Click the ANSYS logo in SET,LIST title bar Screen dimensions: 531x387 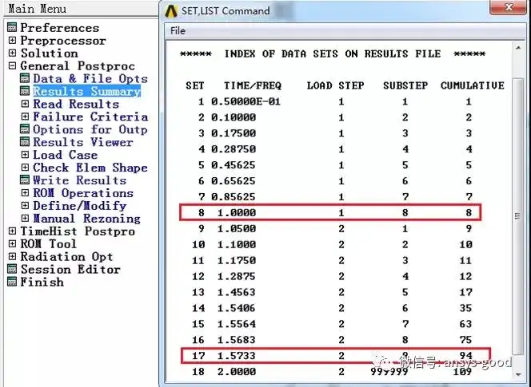pyautogui.click(x=171, y=11)
